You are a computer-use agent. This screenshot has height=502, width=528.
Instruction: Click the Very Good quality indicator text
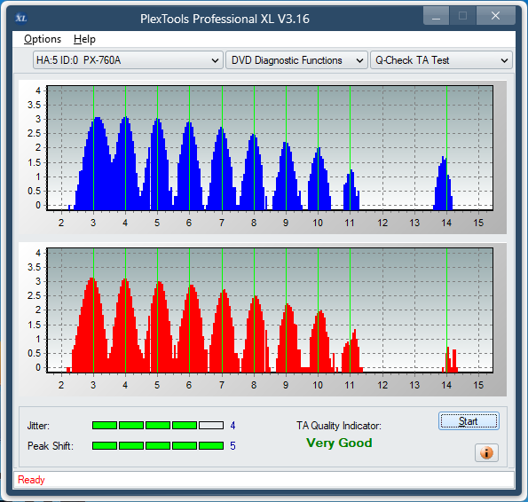[x=339, y=443]
